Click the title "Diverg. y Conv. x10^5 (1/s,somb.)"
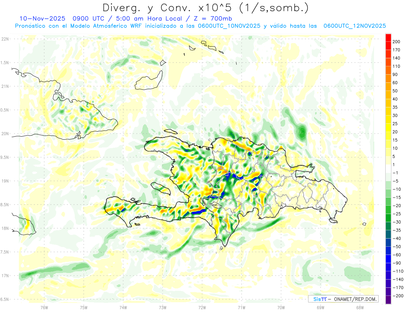404x312 pixels. tap(205, 8)
